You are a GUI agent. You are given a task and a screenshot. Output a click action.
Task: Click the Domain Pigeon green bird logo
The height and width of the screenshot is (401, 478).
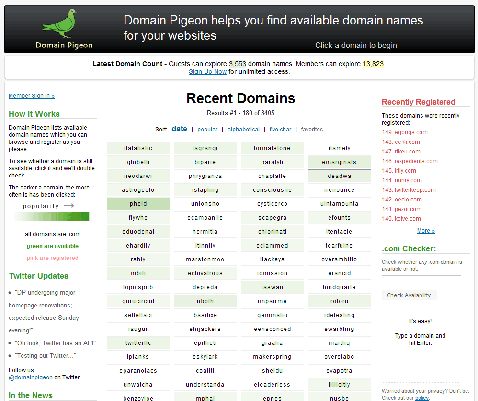pyautogui.click(x=60, y=24)
